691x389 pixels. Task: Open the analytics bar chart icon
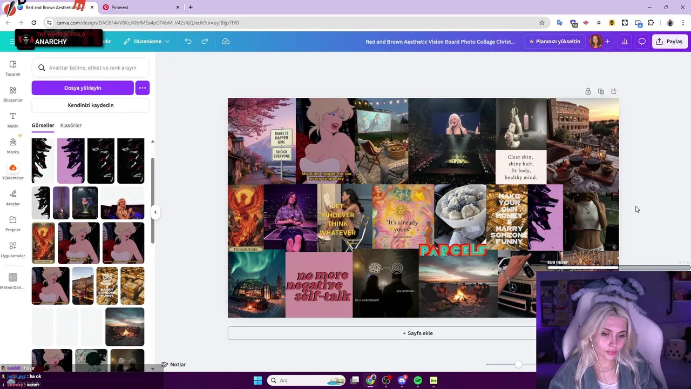tap(625, 42)
